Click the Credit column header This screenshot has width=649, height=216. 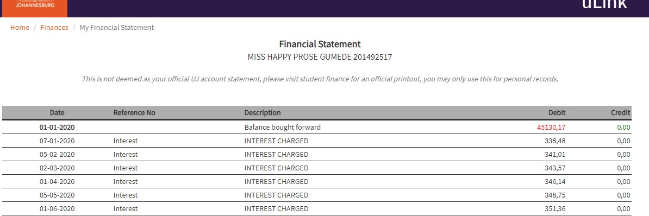tap(620, 112)
